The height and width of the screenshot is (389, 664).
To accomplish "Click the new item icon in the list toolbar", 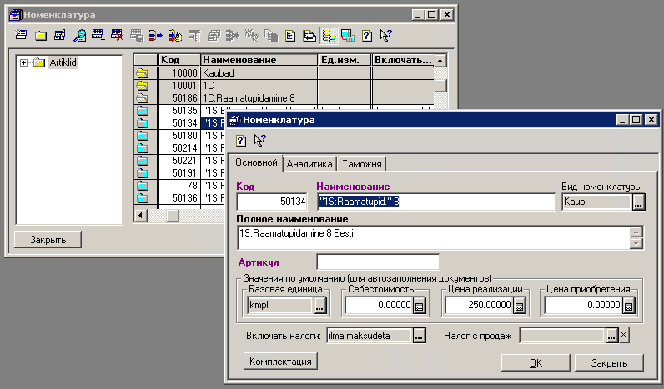I will 21,36.
